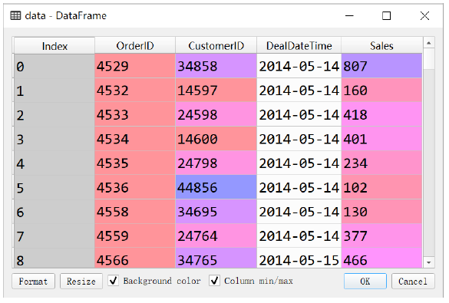
Task: Sort by the Sales column header
Action: point(381,45)
